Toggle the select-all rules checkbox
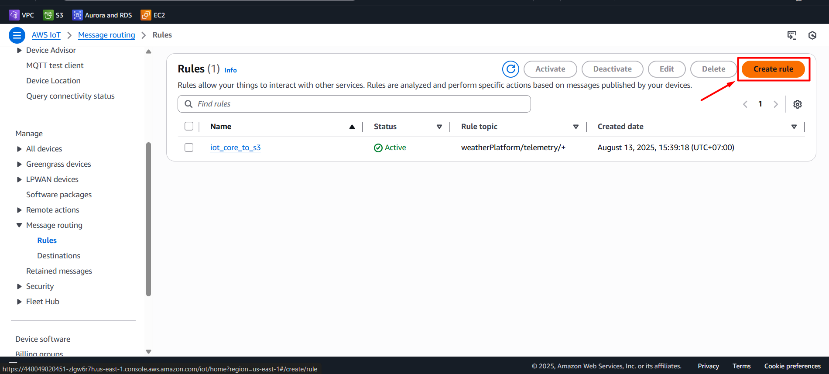 (189, 127)
